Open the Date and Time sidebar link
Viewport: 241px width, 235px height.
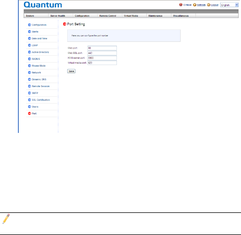coord(39,38)
